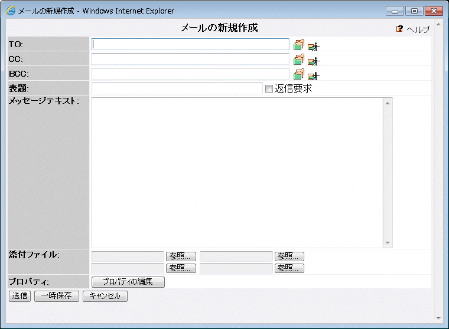
Task: Open address book folder icon for BCC
Action: coord(299,74)
